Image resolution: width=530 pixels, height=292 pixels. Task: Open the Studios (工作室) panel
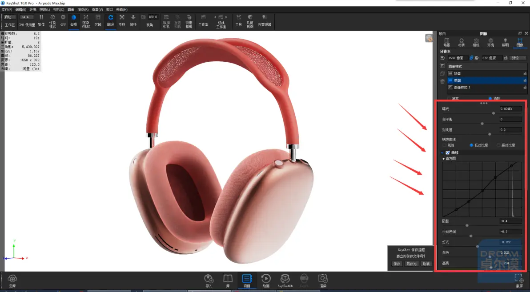(x=203, y=20)
